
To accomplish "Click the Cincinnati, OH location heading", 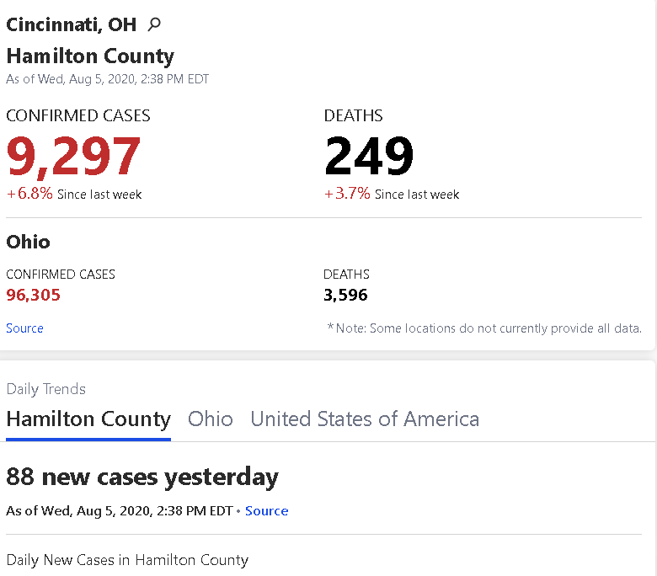I will 72,24.
